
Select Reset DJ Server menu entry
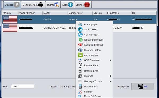[94, 96]
